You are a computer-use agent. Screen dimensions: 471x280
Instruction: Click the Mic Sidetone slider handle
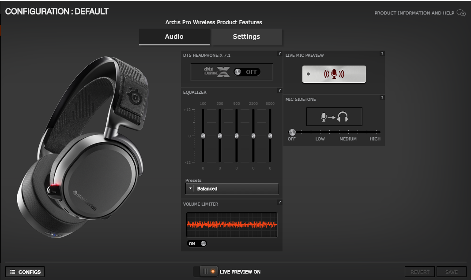[292, 132]
